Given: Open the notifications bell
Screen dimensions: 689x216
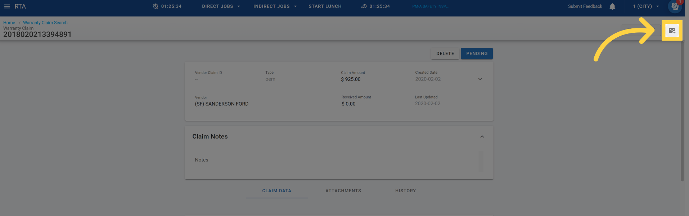Looking at the screenshot, I should coord(612,6).
